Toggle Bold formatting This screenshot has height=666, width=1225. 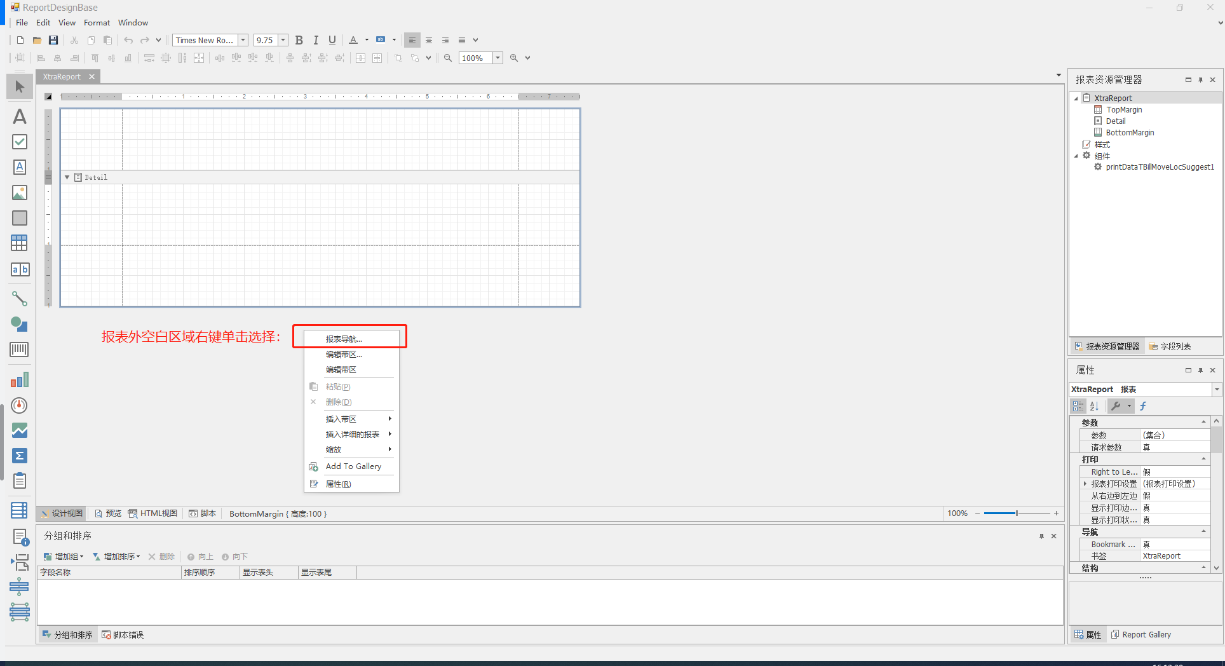[x=299, y=40]
